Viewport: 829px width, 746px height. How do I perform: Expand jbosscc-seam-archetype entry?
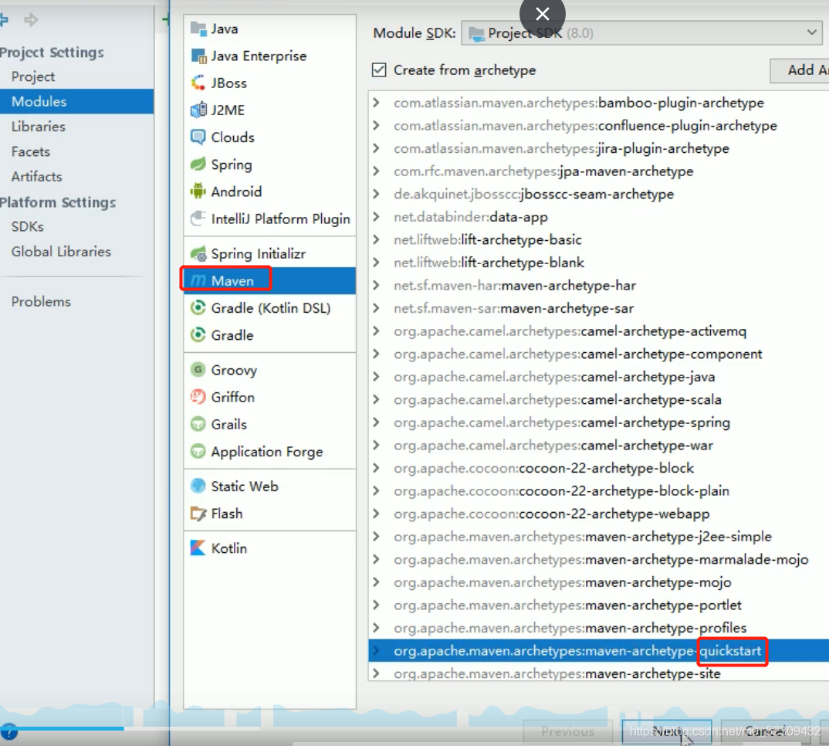[376, 194]
